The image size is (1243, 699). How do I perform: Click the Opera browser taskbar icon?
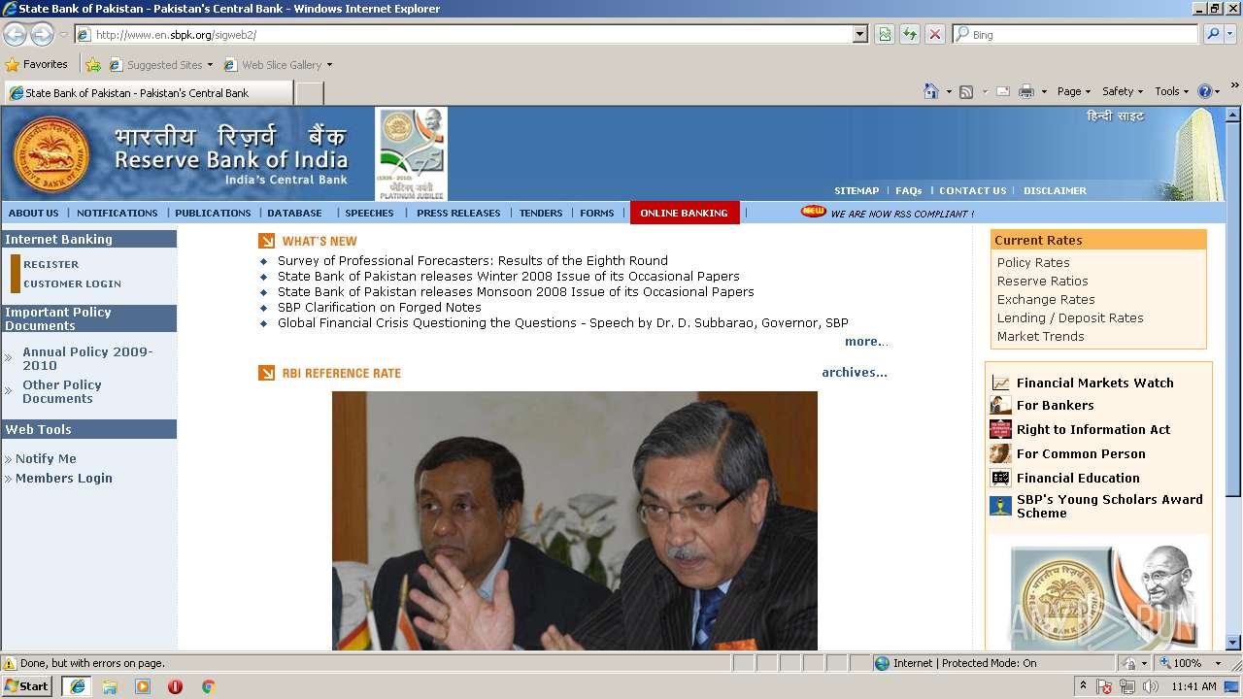(175, 686)
